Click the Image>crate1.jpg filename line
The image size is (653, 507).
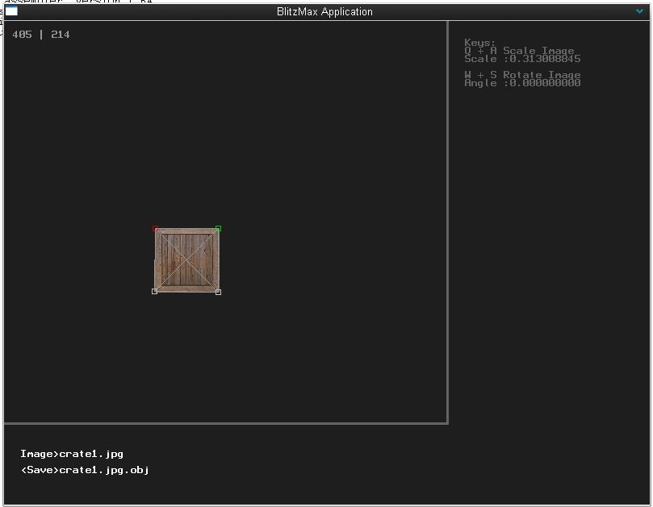point(72,454)
